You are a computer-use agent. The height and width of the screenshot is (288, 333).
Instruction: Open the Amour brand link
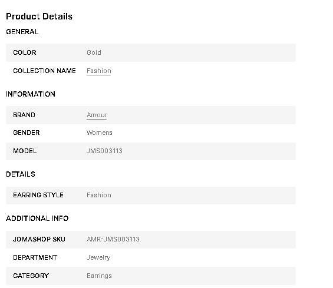pyautogui.click(x=97, y=115)
